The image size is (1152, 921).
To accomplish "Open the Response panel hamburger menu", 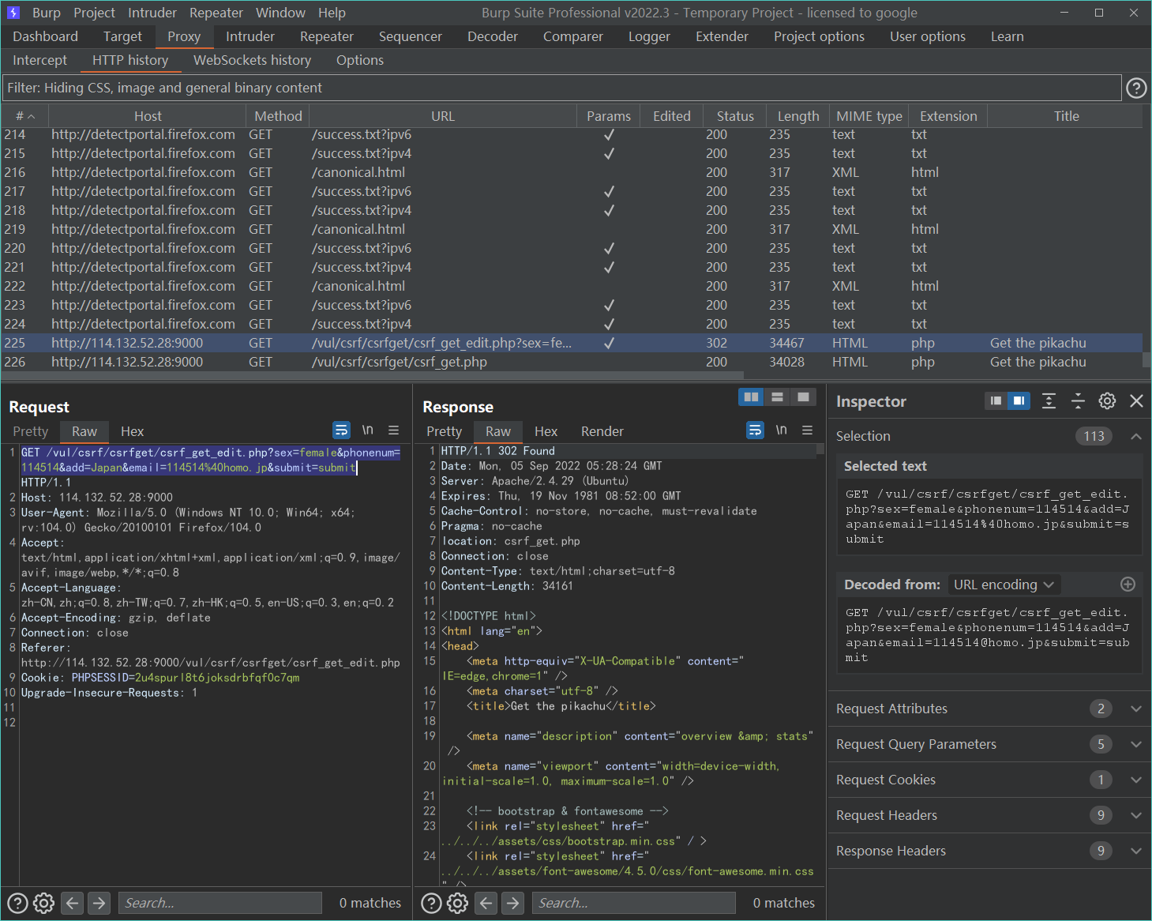I will (x=807, y=430).
